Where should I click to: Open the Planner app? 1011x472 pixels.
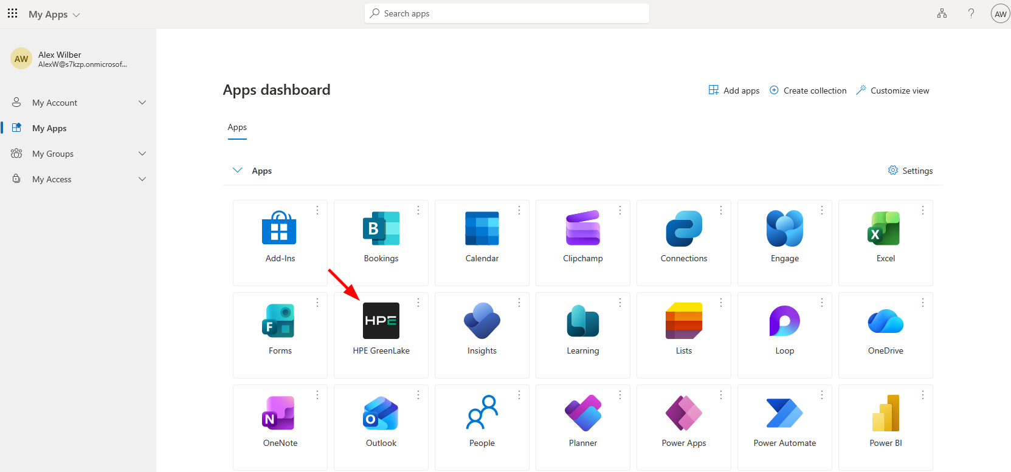pyautogui.click(x=582, y=413)
